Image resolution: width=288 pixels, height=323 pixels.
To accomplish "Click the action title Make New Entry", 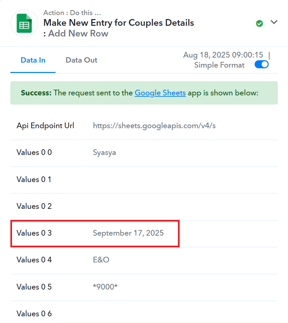I will 118,23.
